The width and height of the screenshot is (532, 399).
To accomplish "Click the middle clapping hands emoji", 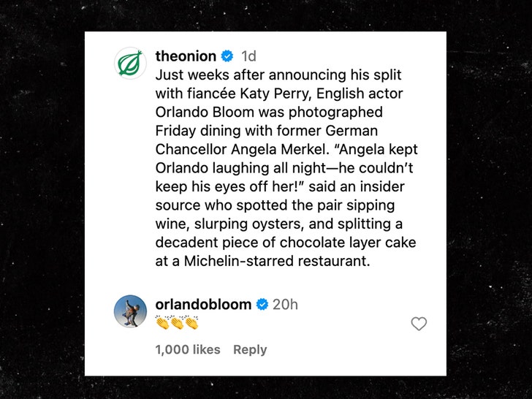I will 177,323.
